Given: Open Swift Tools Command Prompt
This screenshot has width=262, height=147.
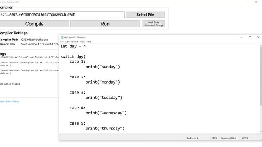Looking at the screenshot, I should [154, 24].
